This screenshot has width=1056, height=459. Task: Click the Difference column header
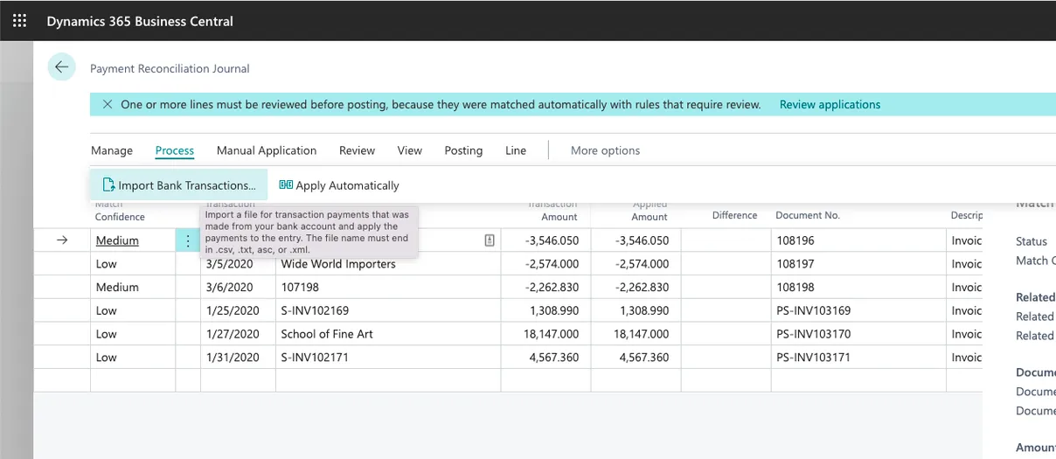[x=734, y=215]
